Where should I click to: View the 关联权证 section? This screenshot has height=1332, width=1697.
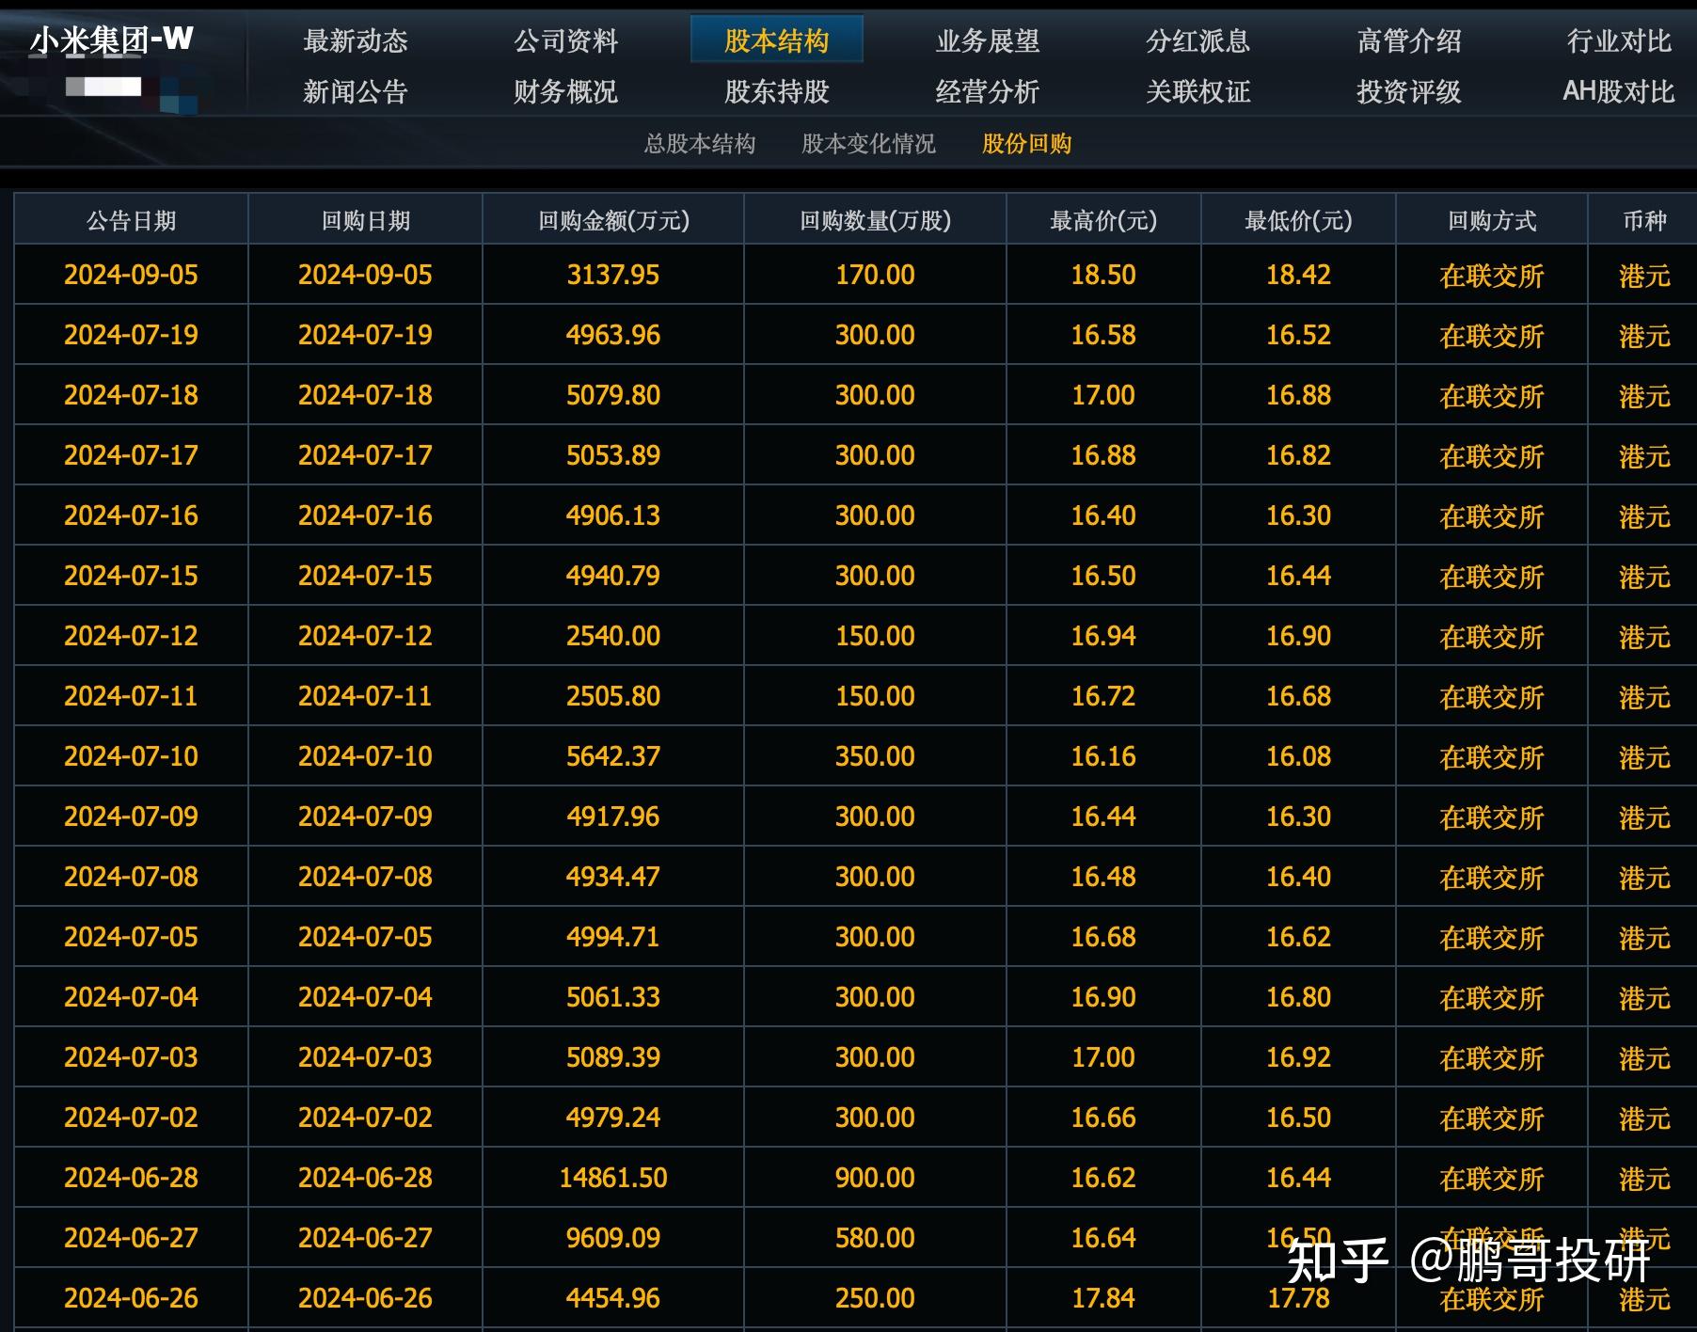1197,93
